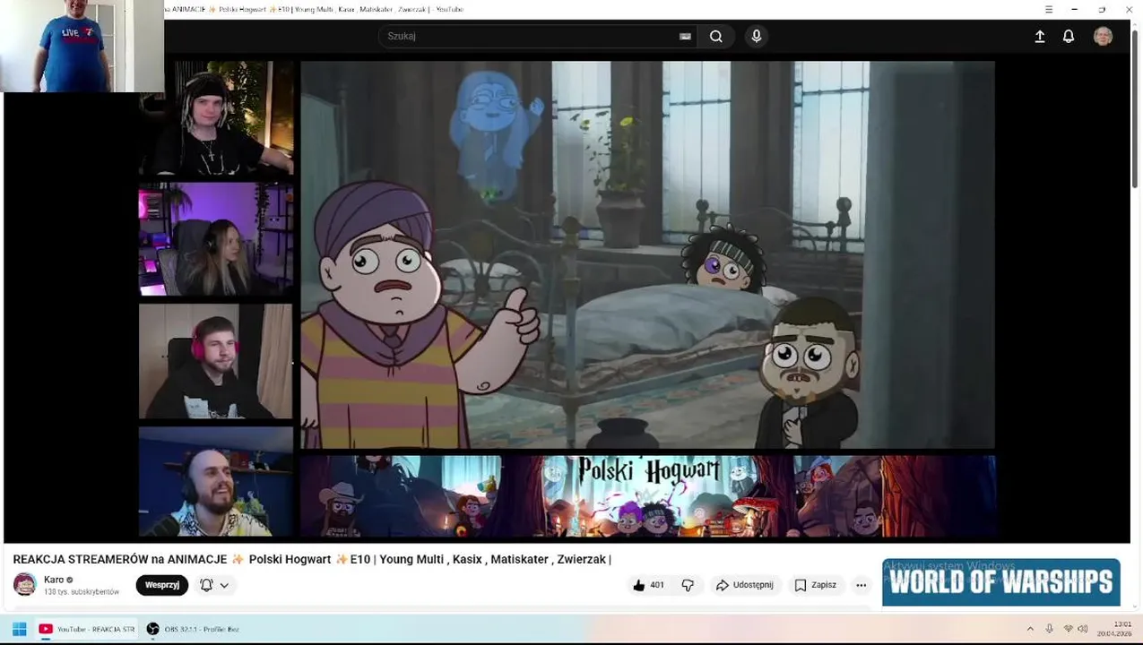Start voice search with microphone icon
Viewport: 1143px width, 645px height.
point(757,37)
